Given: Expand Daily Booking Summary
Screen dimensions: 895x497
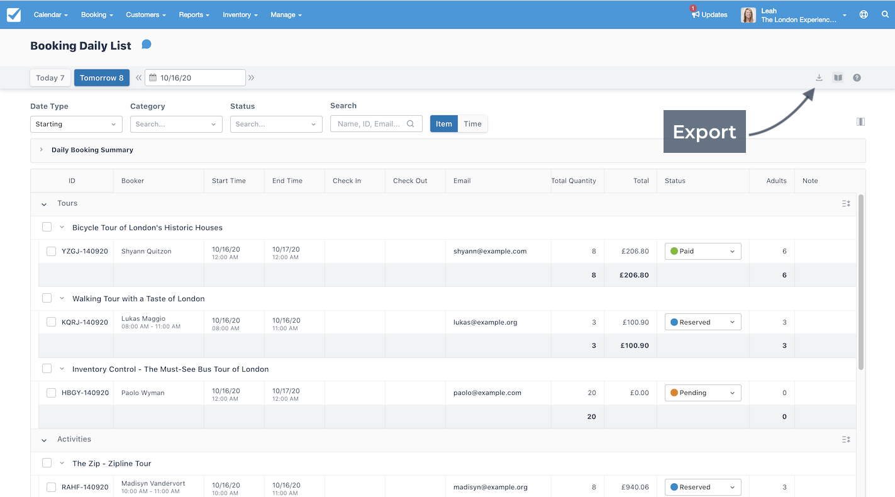Looking at the screenshot, I should coord(42,150).
